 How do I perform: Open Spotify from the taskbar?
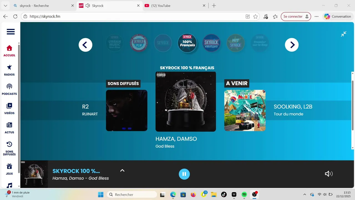tap(244, 194)
